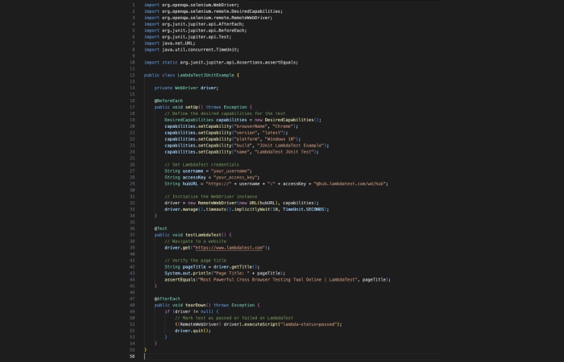Place cursor on the testLambdaTest method name
Screen dimensions: 564x362
click(203, 235)
